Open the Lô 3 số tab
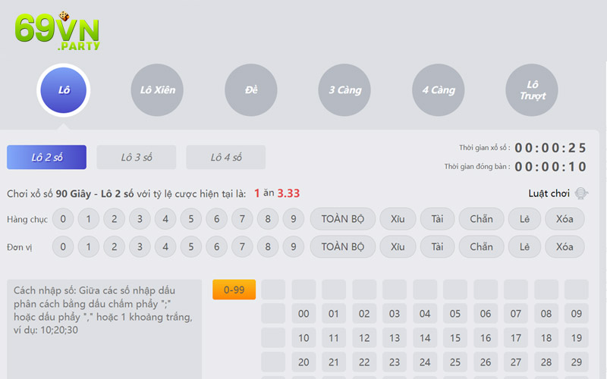 tap(137, 158)
